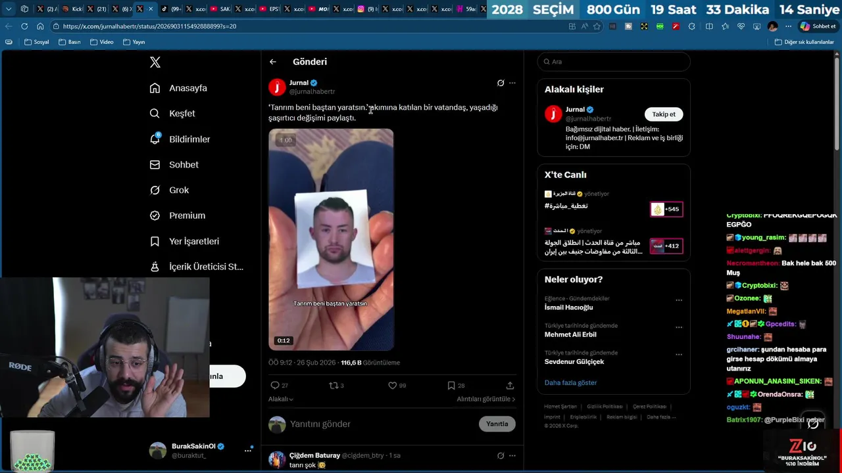This screenshot has width=842, height=473.
Task: Click Jurnal's profile avatar on the post
Action: coord(277,87)
